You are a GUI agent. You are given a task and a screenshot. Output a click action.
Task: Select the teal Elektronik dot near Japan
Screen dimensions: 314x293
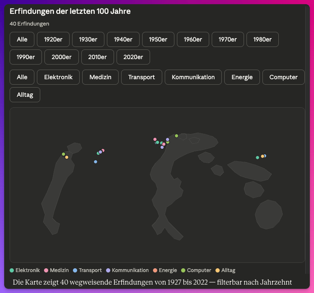coord(257,158)
